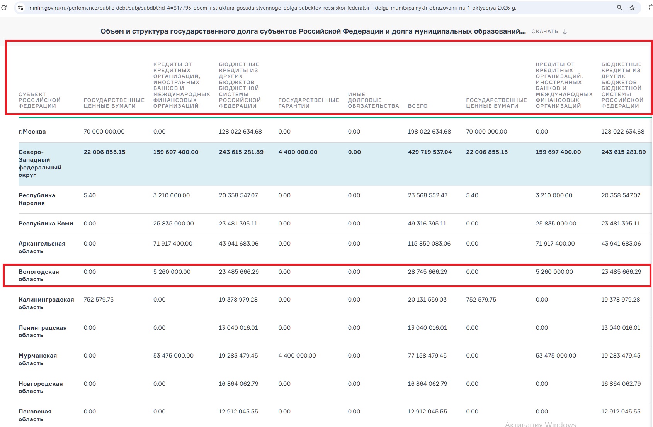
Task: Select the 'Республика Коми' row name
Action: (46, 224)
